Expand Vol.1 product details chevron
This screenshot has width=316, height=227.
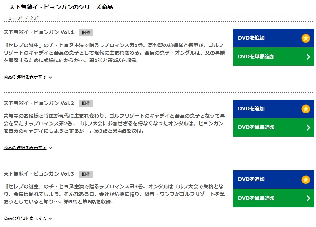[51, 77]
